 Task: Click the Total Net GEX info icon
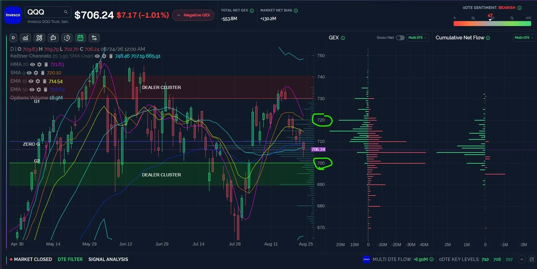pyautogui.click(x=252, y=11)
